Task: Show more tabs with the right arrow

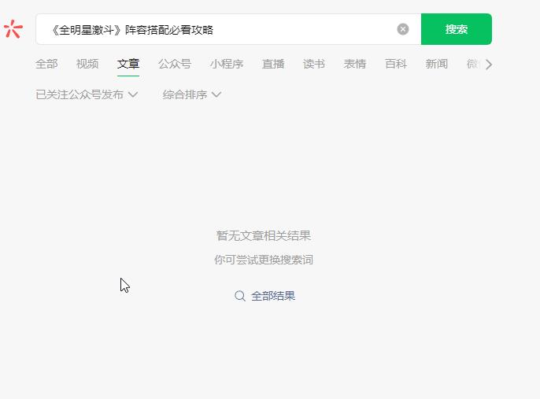Action: pyautogui.click(x=489, y=65)
